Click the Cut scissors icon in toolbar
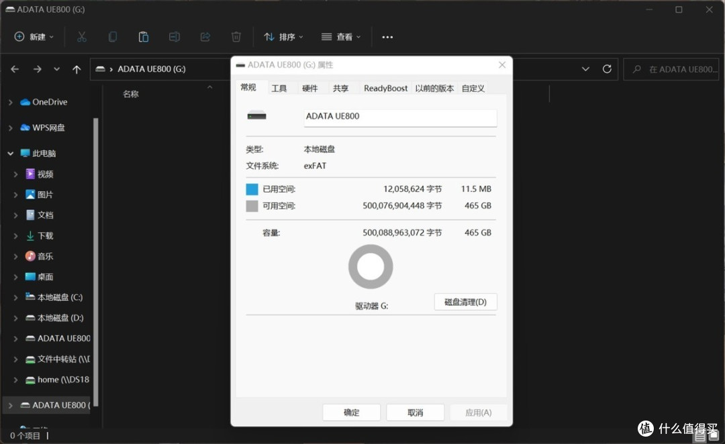Screen dimensions: 725x444 pos(82,37)
